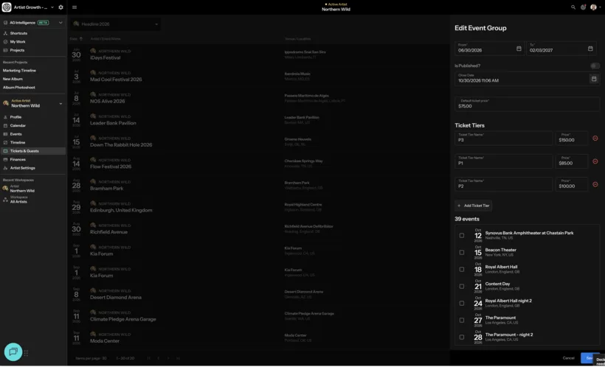Check The Paramount Oct 27 checkbox
The height and width of the screenshot is (378, 605).
(x=461, y=321)
